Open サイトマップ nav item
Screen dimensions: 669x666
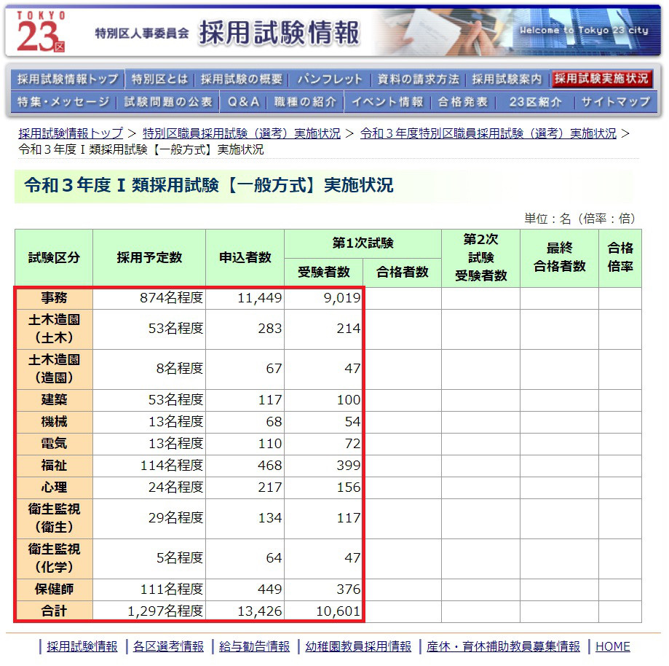point(616,102)
